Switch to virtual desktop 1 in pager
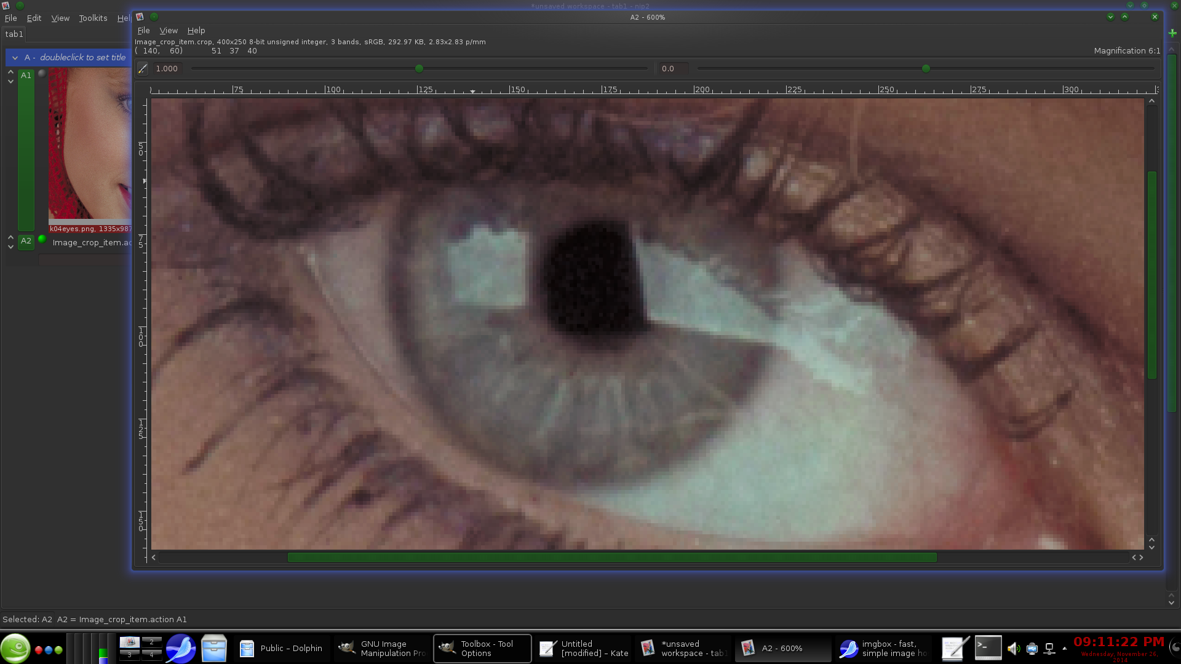Screen dimensions: 1181x664 click(x=129, y=642)
